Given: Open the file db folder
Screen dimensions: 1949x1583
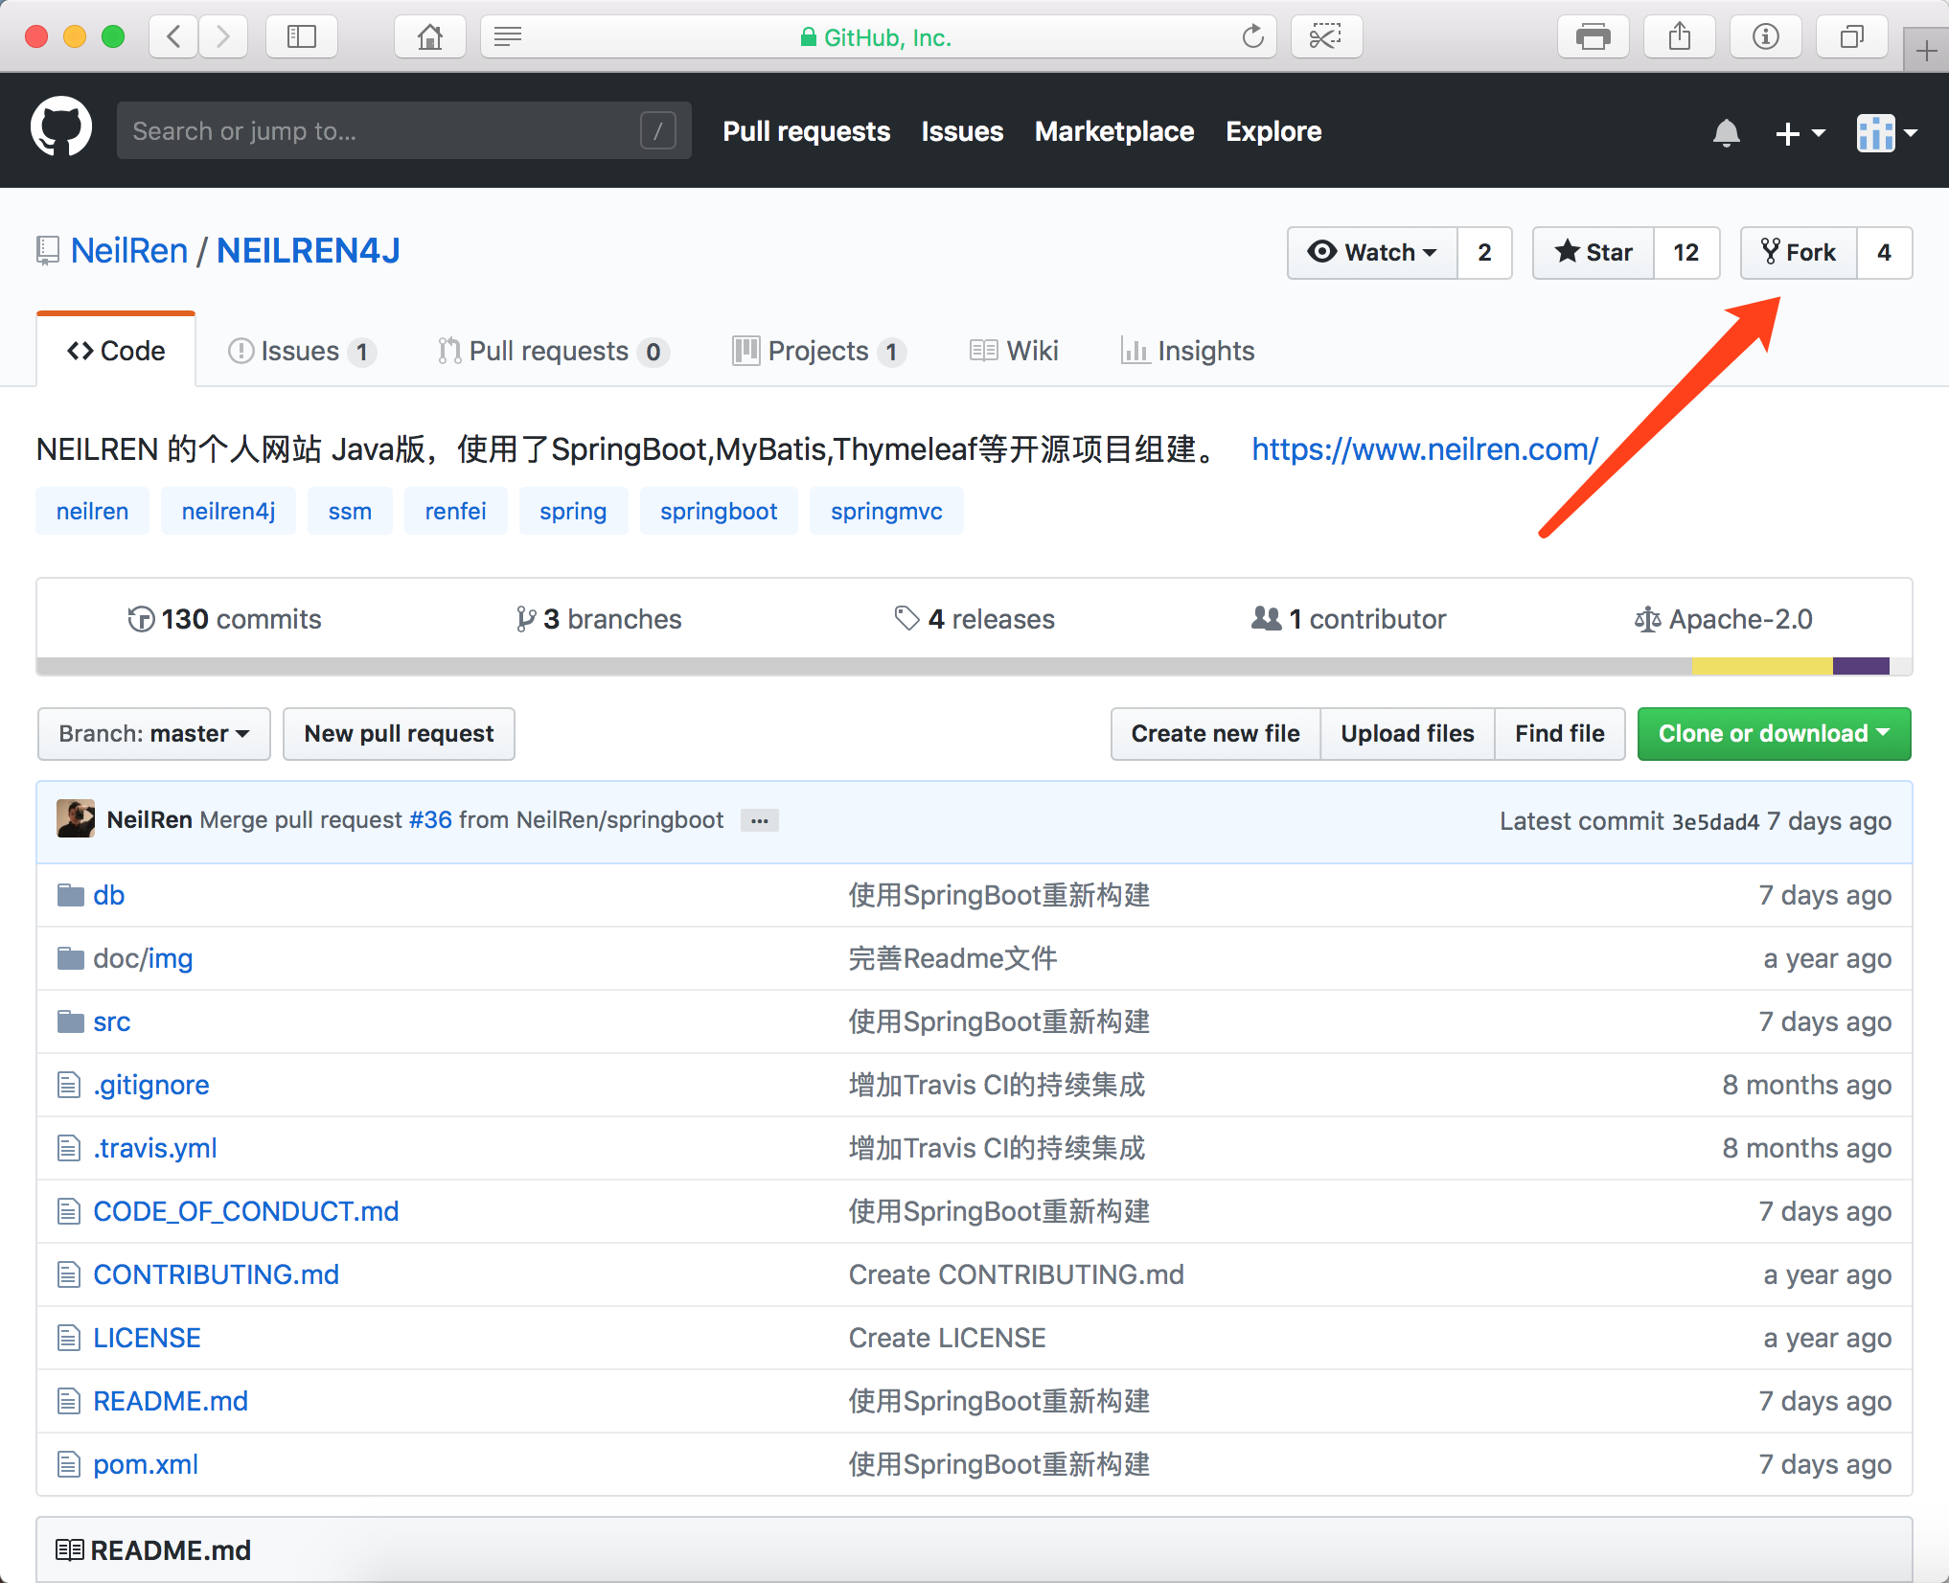Looking at the screenshot, I should coord(109,895).
